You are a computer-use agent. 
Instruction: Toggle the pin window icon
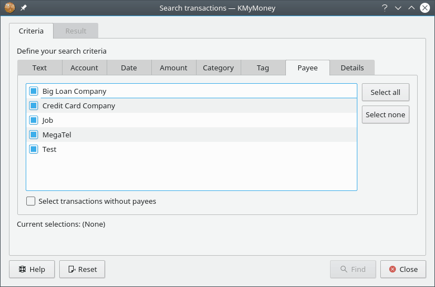23,8
